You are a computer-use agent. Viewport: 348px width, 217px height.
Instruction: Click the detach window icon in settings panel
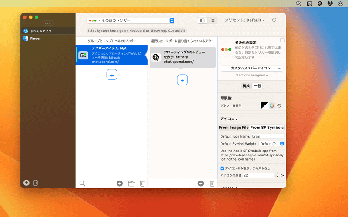[282, 40]
